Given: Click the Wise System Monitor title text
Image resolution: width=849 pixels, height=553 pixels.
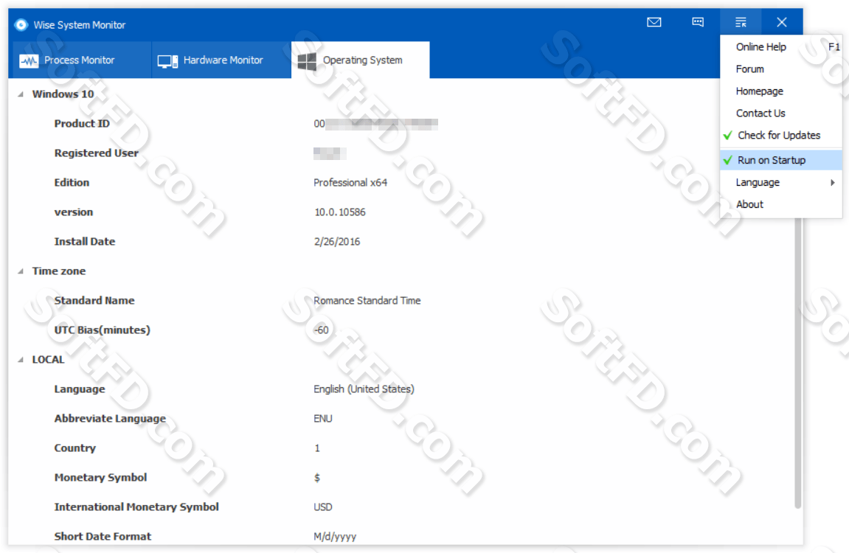Looking at the screenshot, I should click(x=80, y=25).
